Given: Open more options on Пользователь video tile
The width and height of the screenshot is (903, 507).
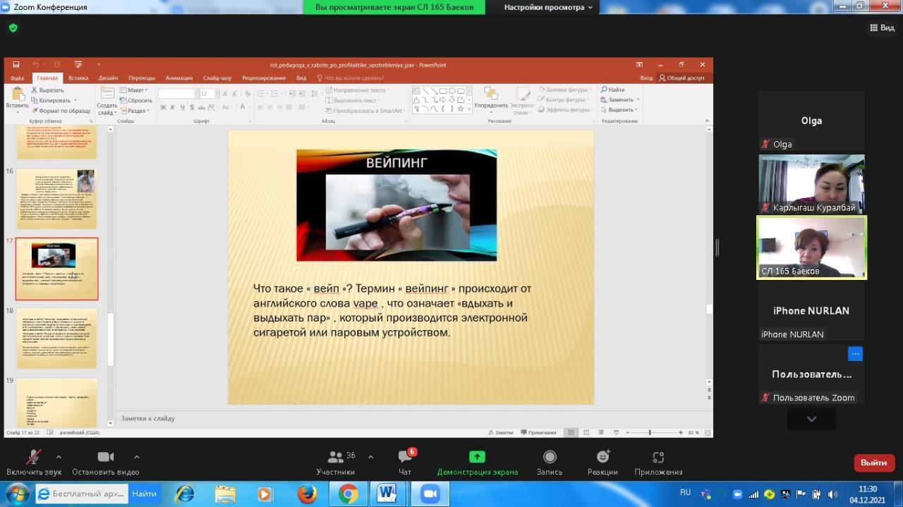Looking at the screenshot, I should (x=855, y=354).
